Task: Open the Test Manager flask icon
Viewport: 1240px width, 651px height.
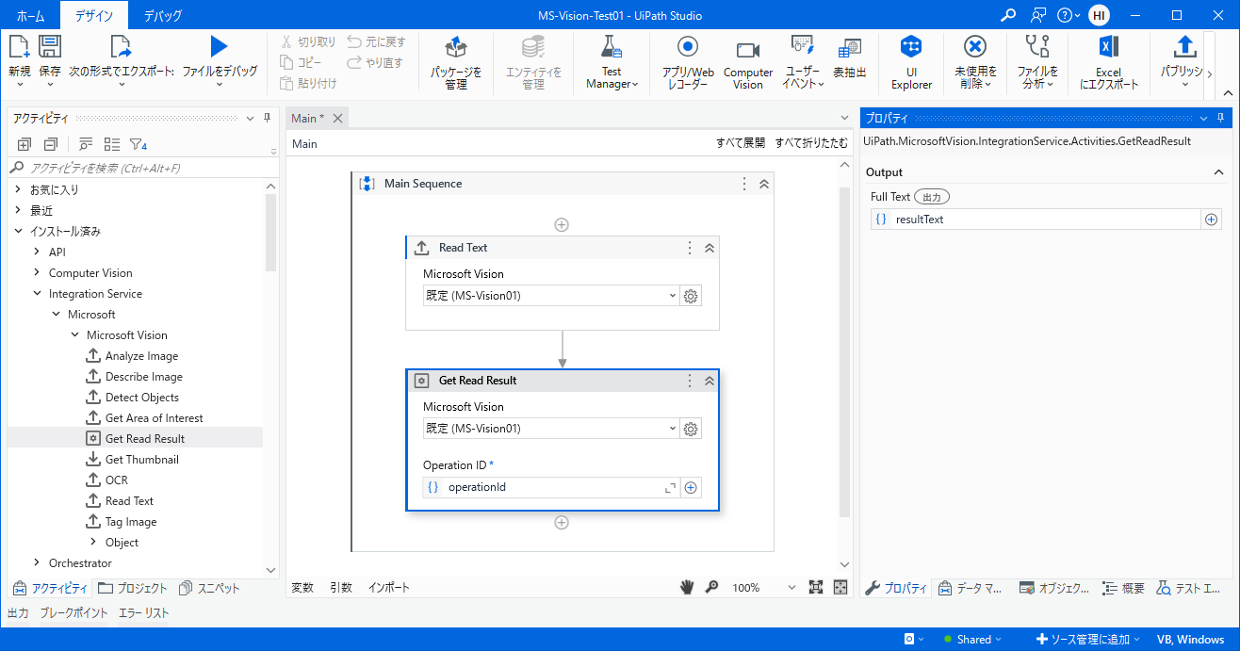Action: (612, 48)
